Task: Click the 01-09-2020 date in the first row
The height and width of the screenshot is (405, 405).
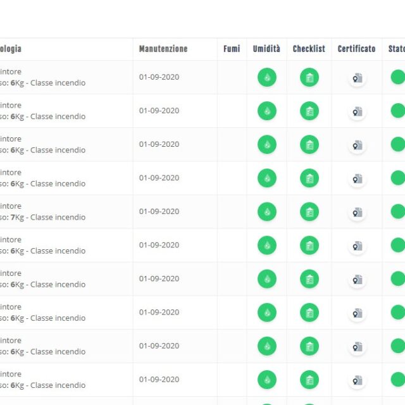Action: [159, 77]
